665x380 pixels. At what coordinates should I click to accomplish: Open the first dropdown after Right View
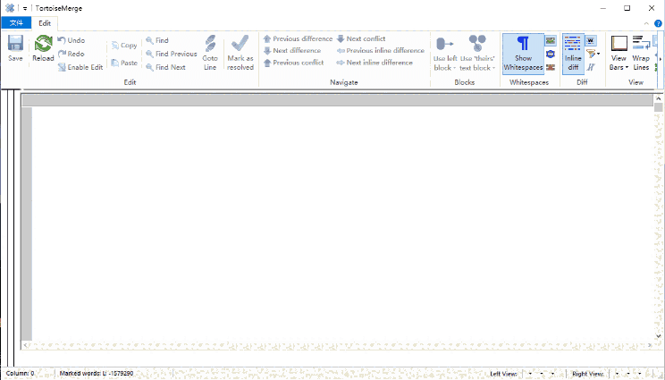(617, 374)
